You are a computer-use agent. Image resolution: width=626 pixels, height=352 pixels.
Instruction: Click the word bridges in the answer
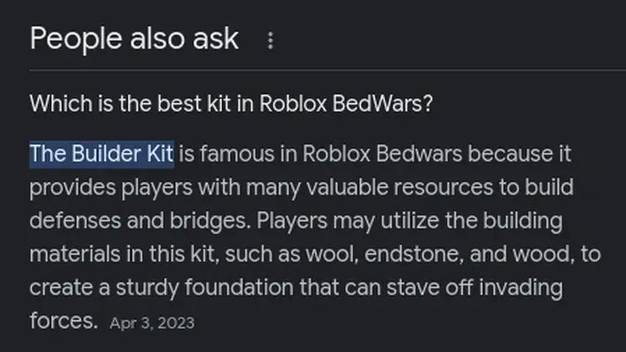[211, 221]
